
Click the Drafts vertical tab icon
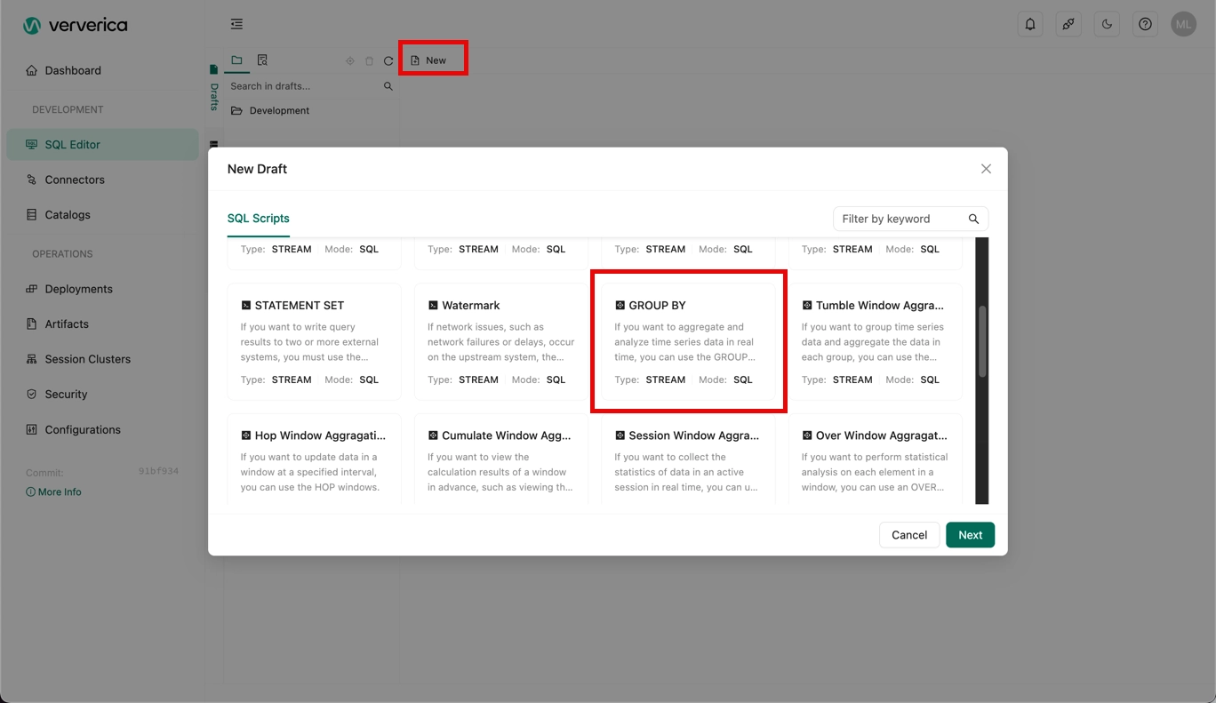[213, 69]
